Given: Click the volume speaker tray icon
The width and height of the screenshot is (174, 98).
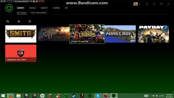Looking at the screenshot, I should 163,96.
